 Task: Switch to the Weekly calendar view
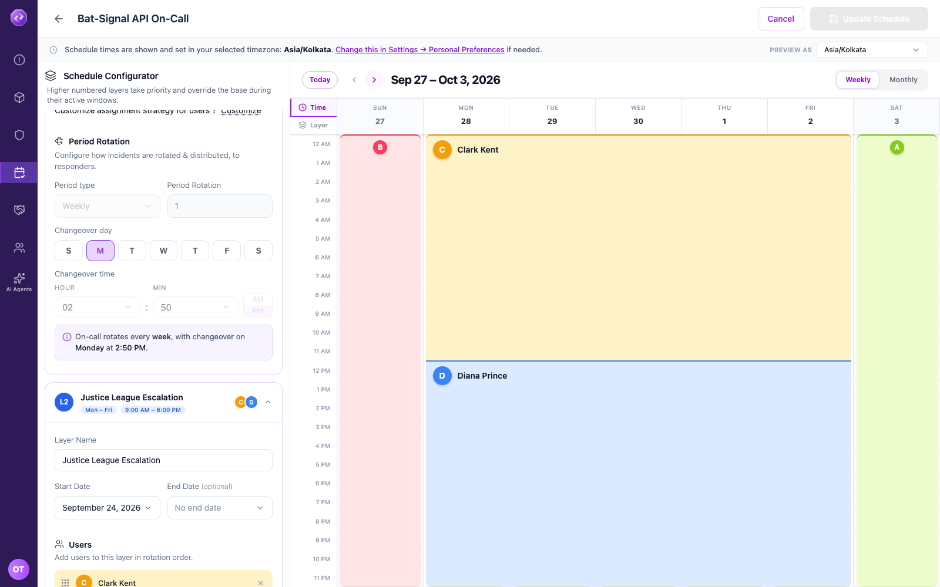858,80
